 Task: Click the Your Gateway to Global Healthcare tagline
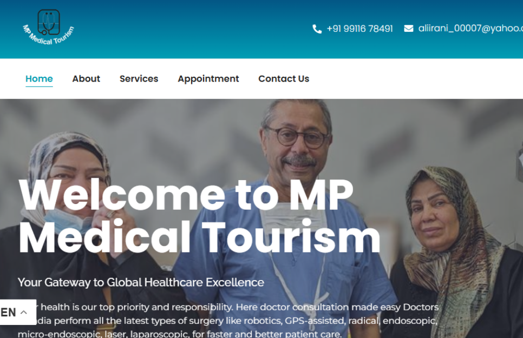pos(141,282)
